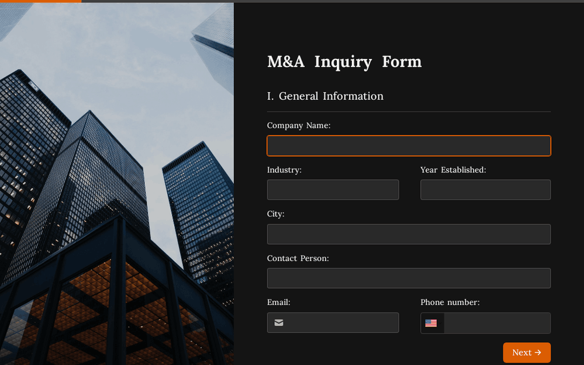Activate the City input field
Image resolution: width=584 pixels, height=365 pixels.
pos(408,234)
